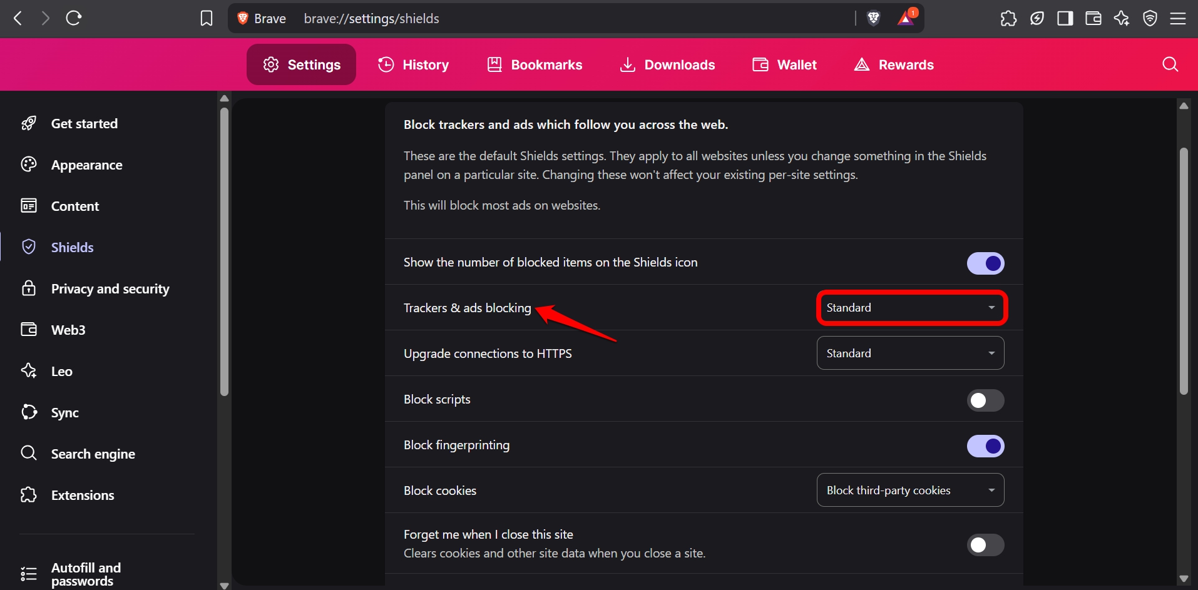This screenshot has height=590, width=1198.
Task: Click the address bar URL field
Action: (563, 18)
